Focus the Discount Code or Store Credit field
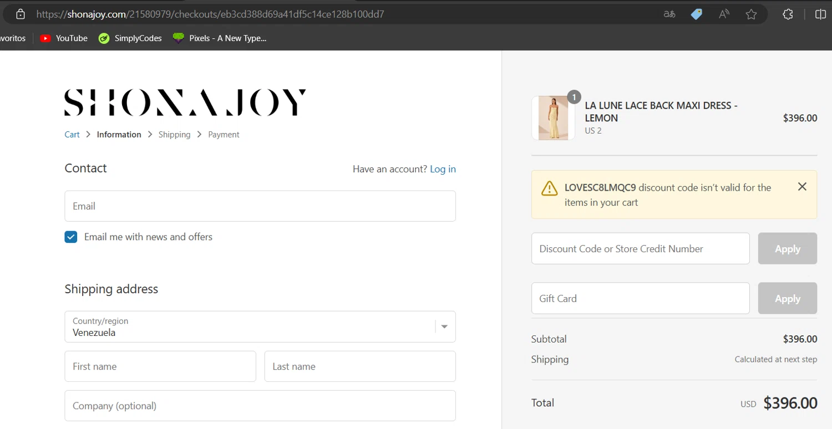Image resolution: width=832 pixels, height=429 pixels. [641, 249]
